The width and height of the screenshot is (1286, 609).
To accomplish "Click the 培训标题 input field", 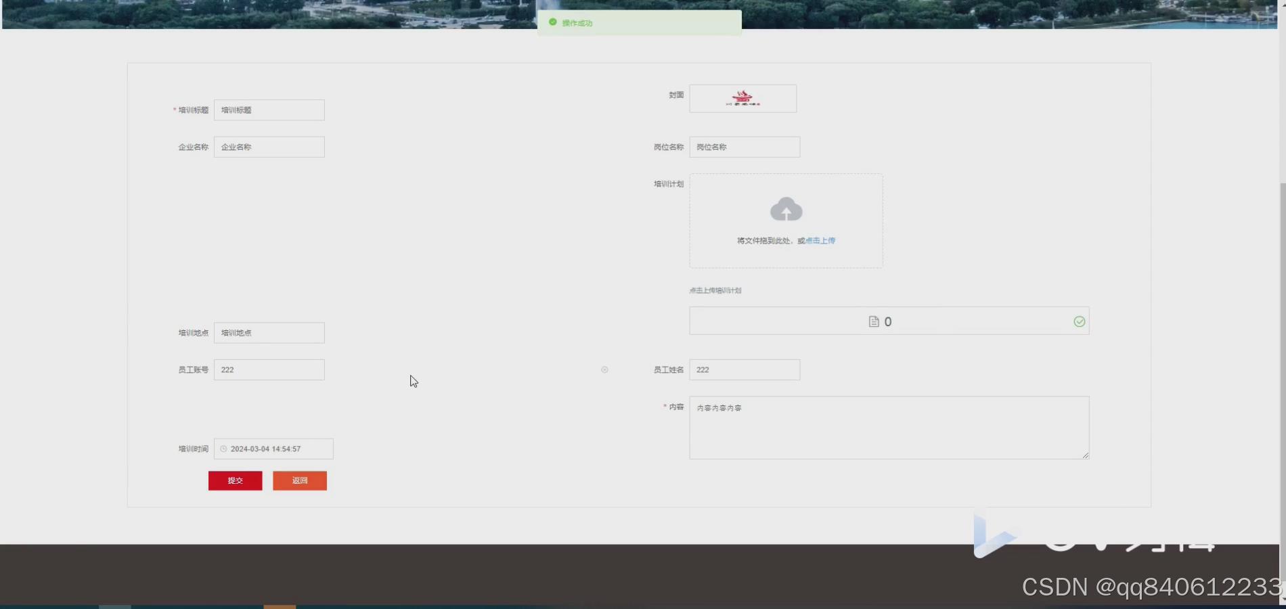I will coord(269,110).
